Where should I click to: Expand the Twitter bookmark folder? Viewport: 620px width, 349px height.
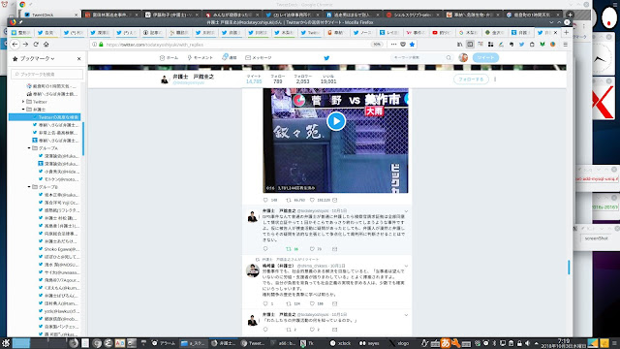pyautogui.click(x=23, y=102)
